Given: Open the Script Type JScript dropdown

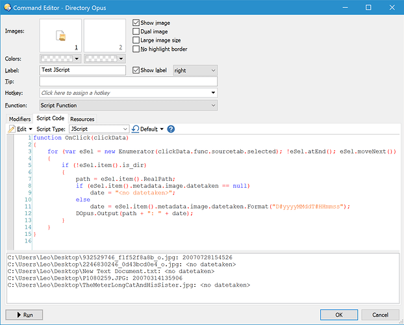Looking at the screenshot, I should [x=99, y=129].
